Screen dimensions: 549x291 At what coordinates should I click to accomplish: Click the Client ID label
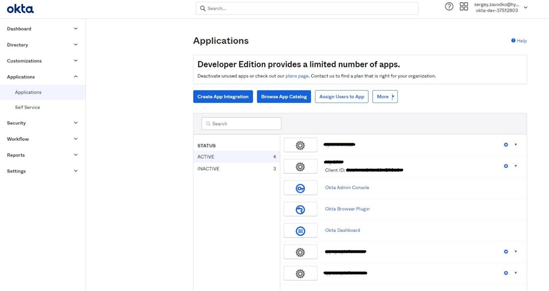(x=335, y=170)
